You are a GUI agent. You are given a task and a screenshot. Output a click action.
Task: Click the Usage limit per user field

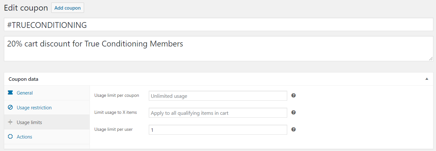[218, 130]
